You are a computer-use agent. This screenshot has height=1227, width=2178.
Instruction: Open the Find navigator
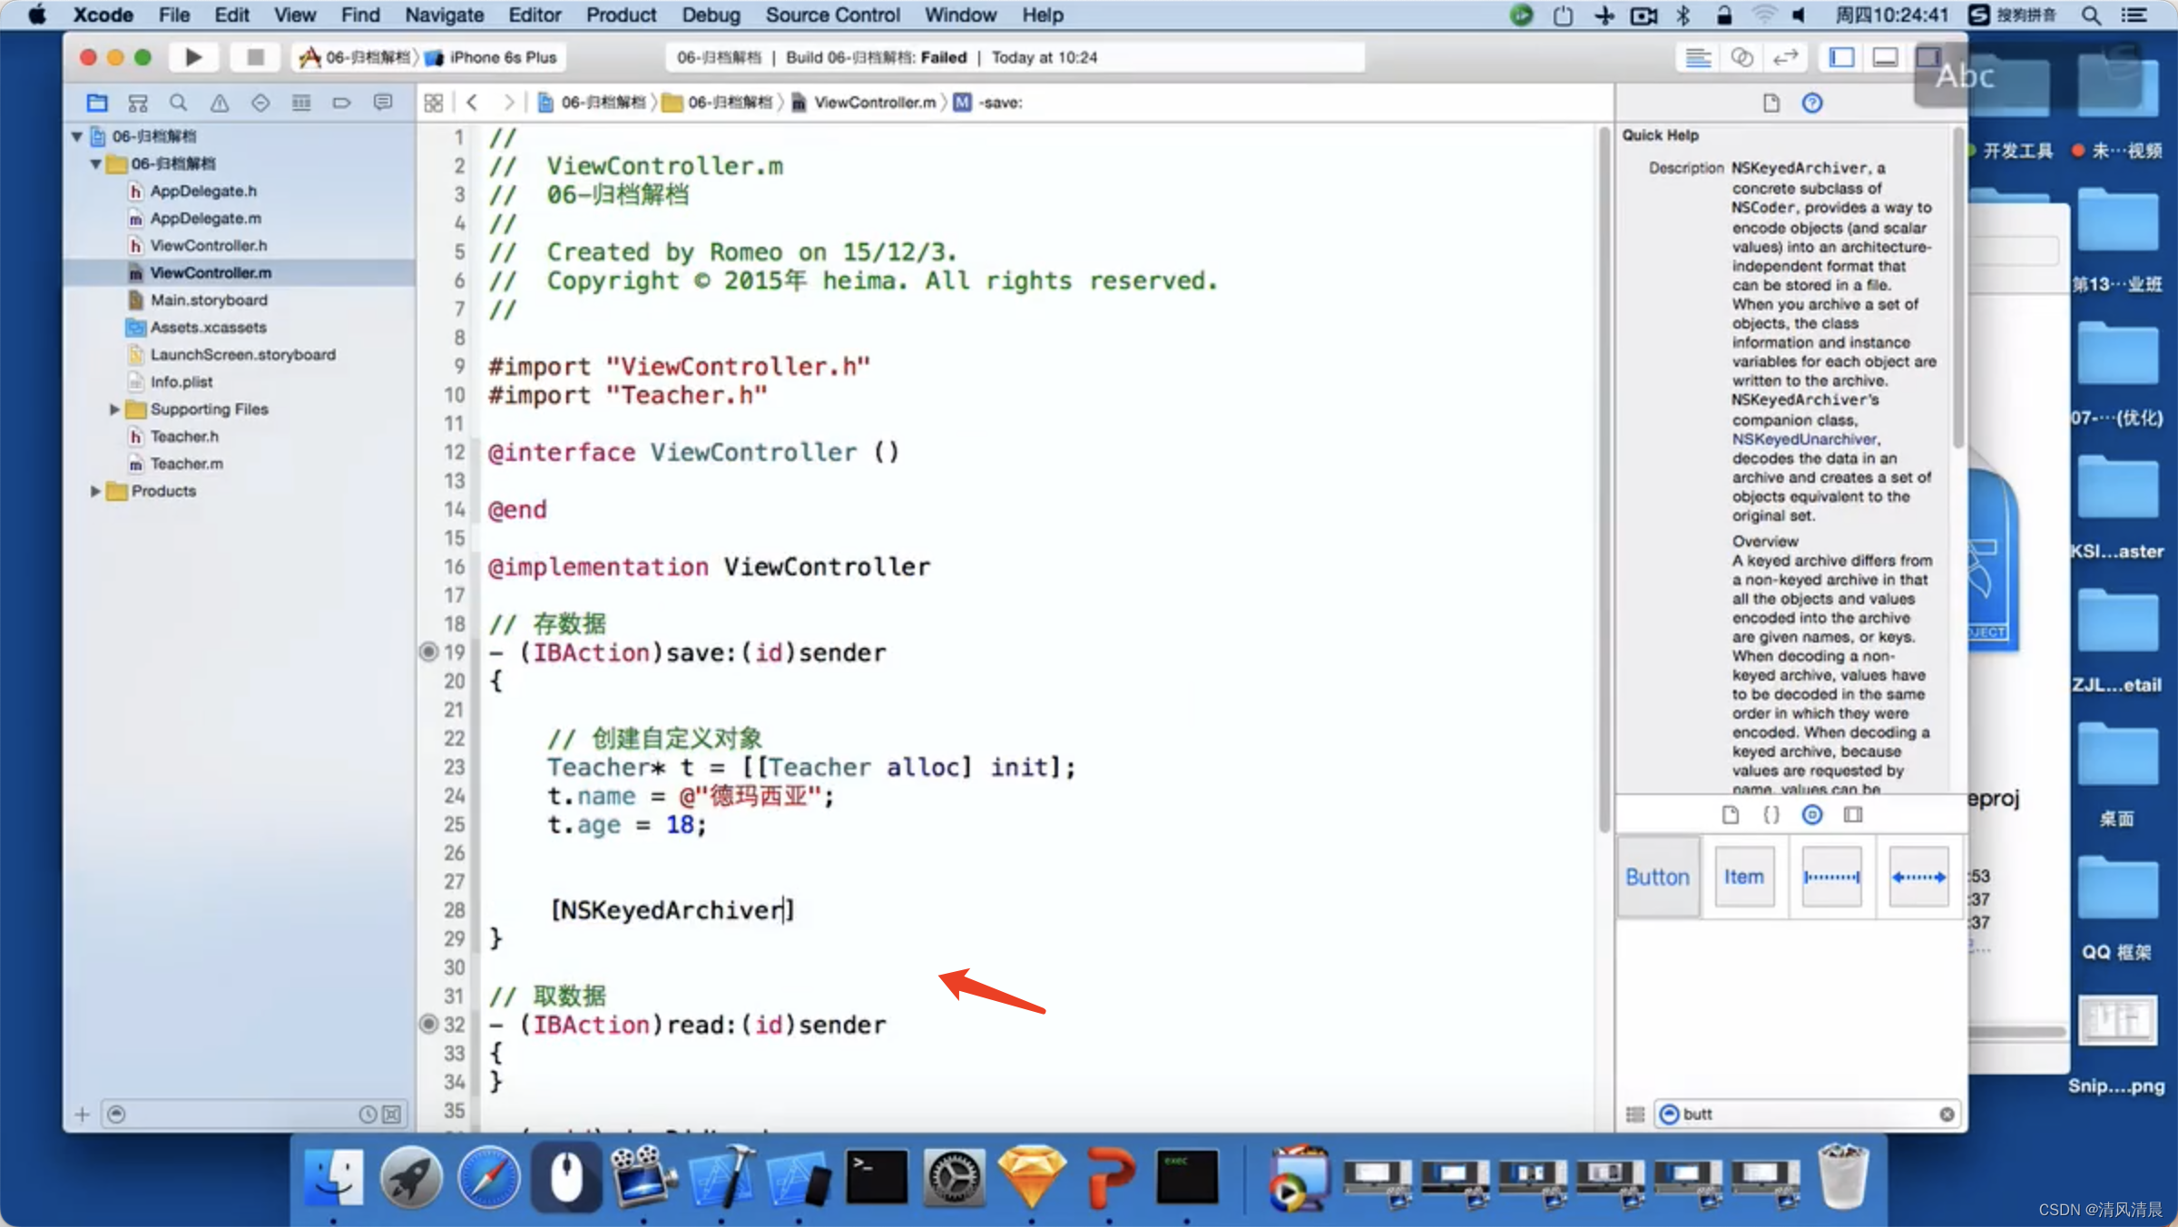[179, 103]
